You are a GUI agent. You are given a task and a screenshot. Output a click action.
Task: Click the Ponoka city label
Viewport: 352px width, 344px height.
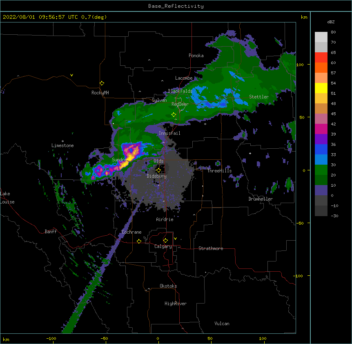click(196, 56)
